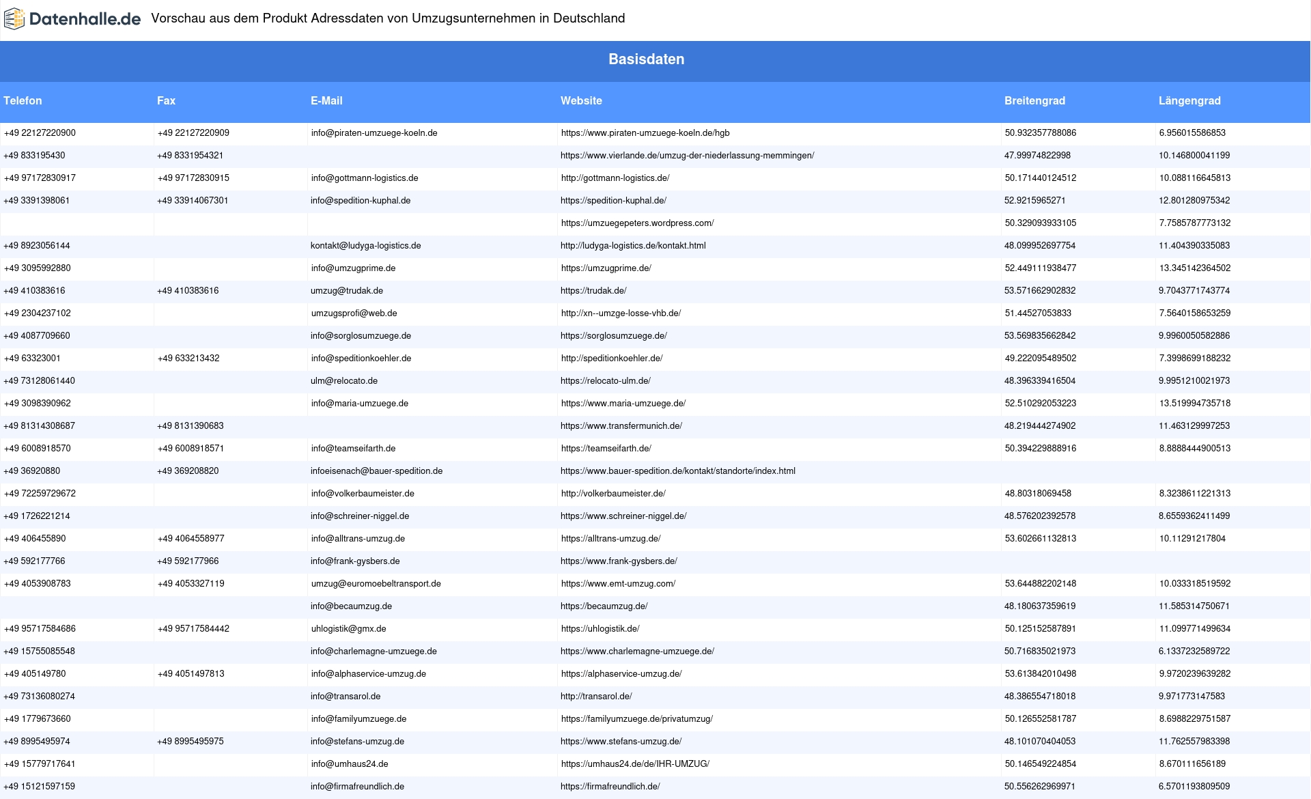Click email info@gottmann-logistics.de

(365, 178)
